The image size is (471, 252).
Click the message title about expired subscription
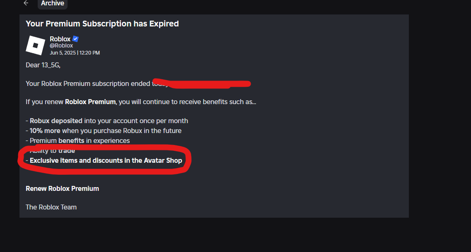pos(102,24)
